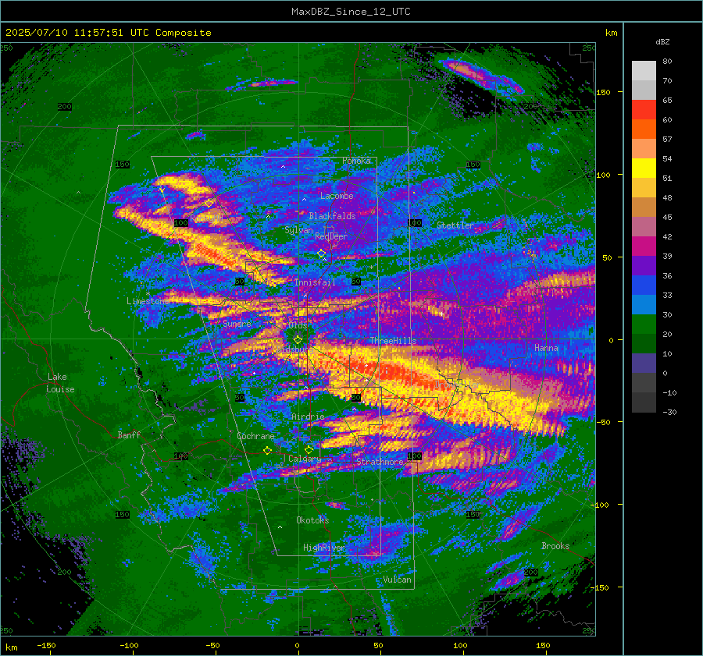The image size is (703, 656).
Task: Click the Ponoka city label
Action: coord(356,161)
